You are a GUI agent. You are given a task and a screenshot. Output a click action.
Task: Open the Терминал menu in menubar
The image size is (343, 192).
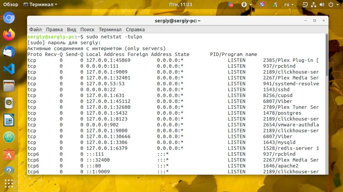(110, 29)
